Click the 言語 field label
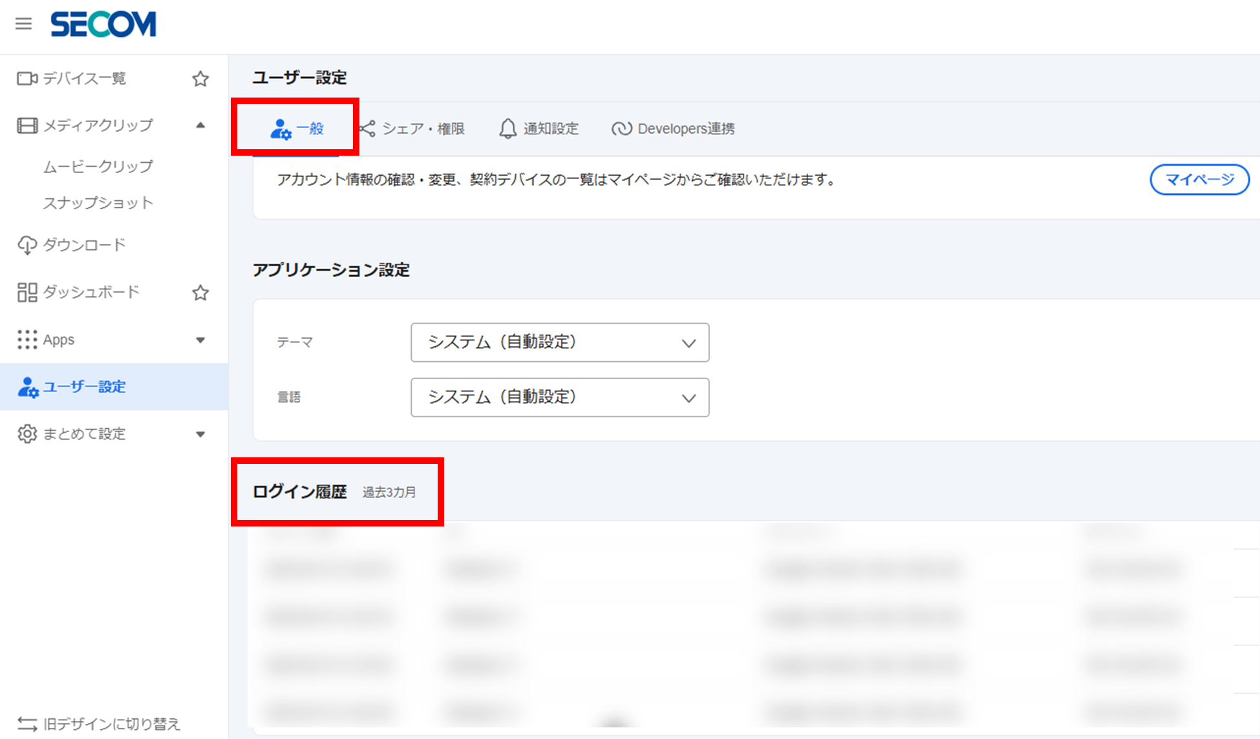The height and width of the screenshot is (739, 1260). (x=289, y=397)
